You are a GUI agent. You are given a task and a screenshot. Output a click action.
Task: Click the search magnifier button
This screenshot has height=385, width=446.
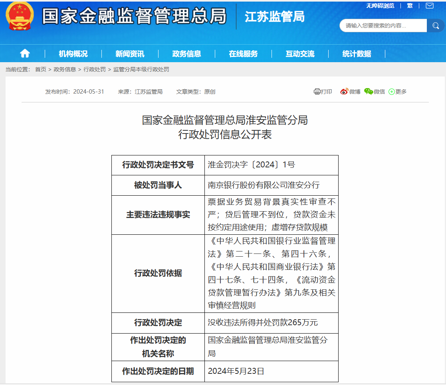(435, 26)
